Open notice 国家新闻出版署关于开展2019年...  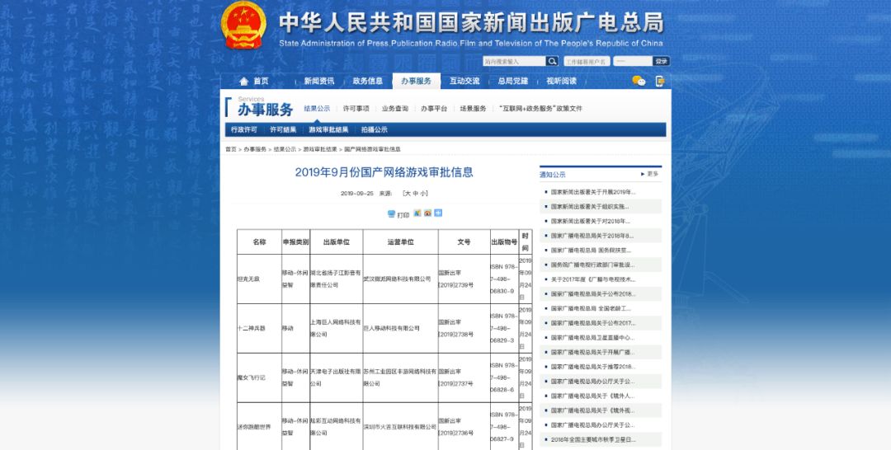tap(592, 192)
